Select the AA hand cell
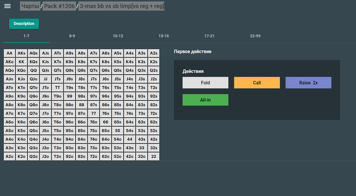The image size is (356, 196). pyautogui.click(x=9, y=53)
